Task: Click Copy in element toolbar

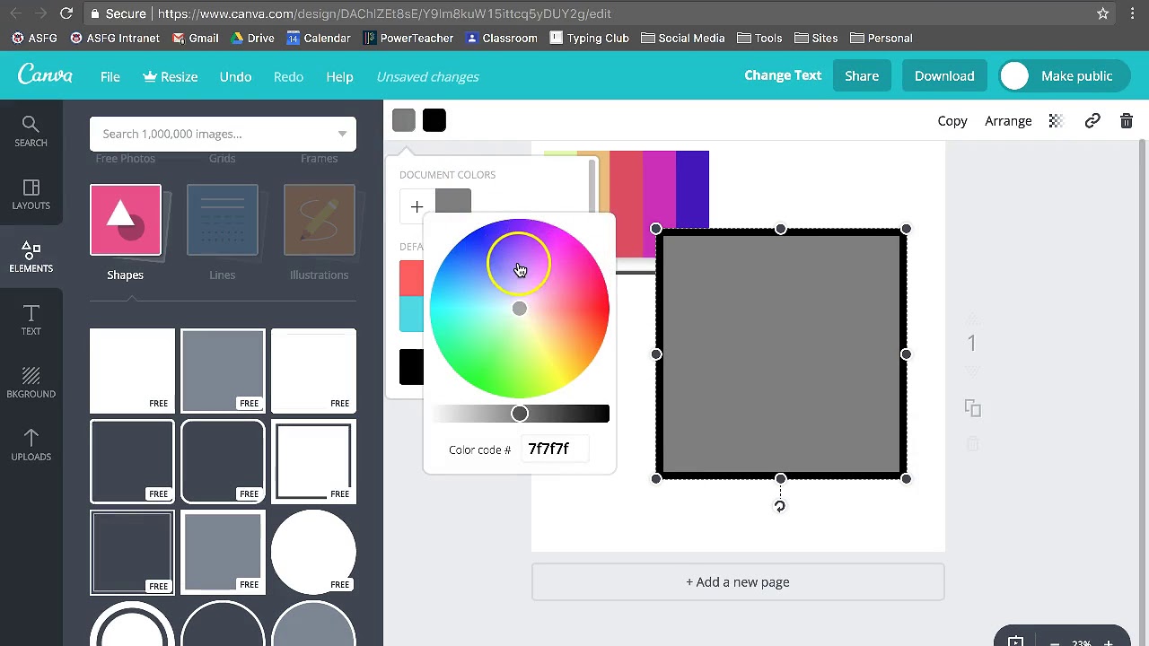Action: pos(952,121)
